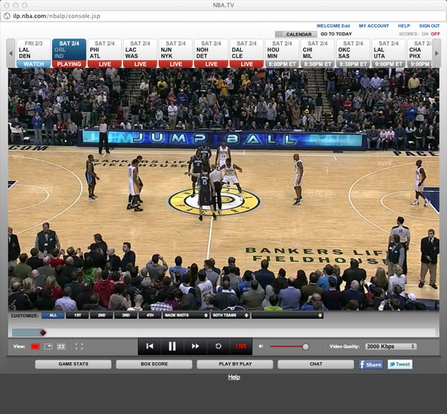This screenshot has width=447, height=414.
Task: Open the Video Quality 3000 Kbps dropdown
Action: (390, 347)
